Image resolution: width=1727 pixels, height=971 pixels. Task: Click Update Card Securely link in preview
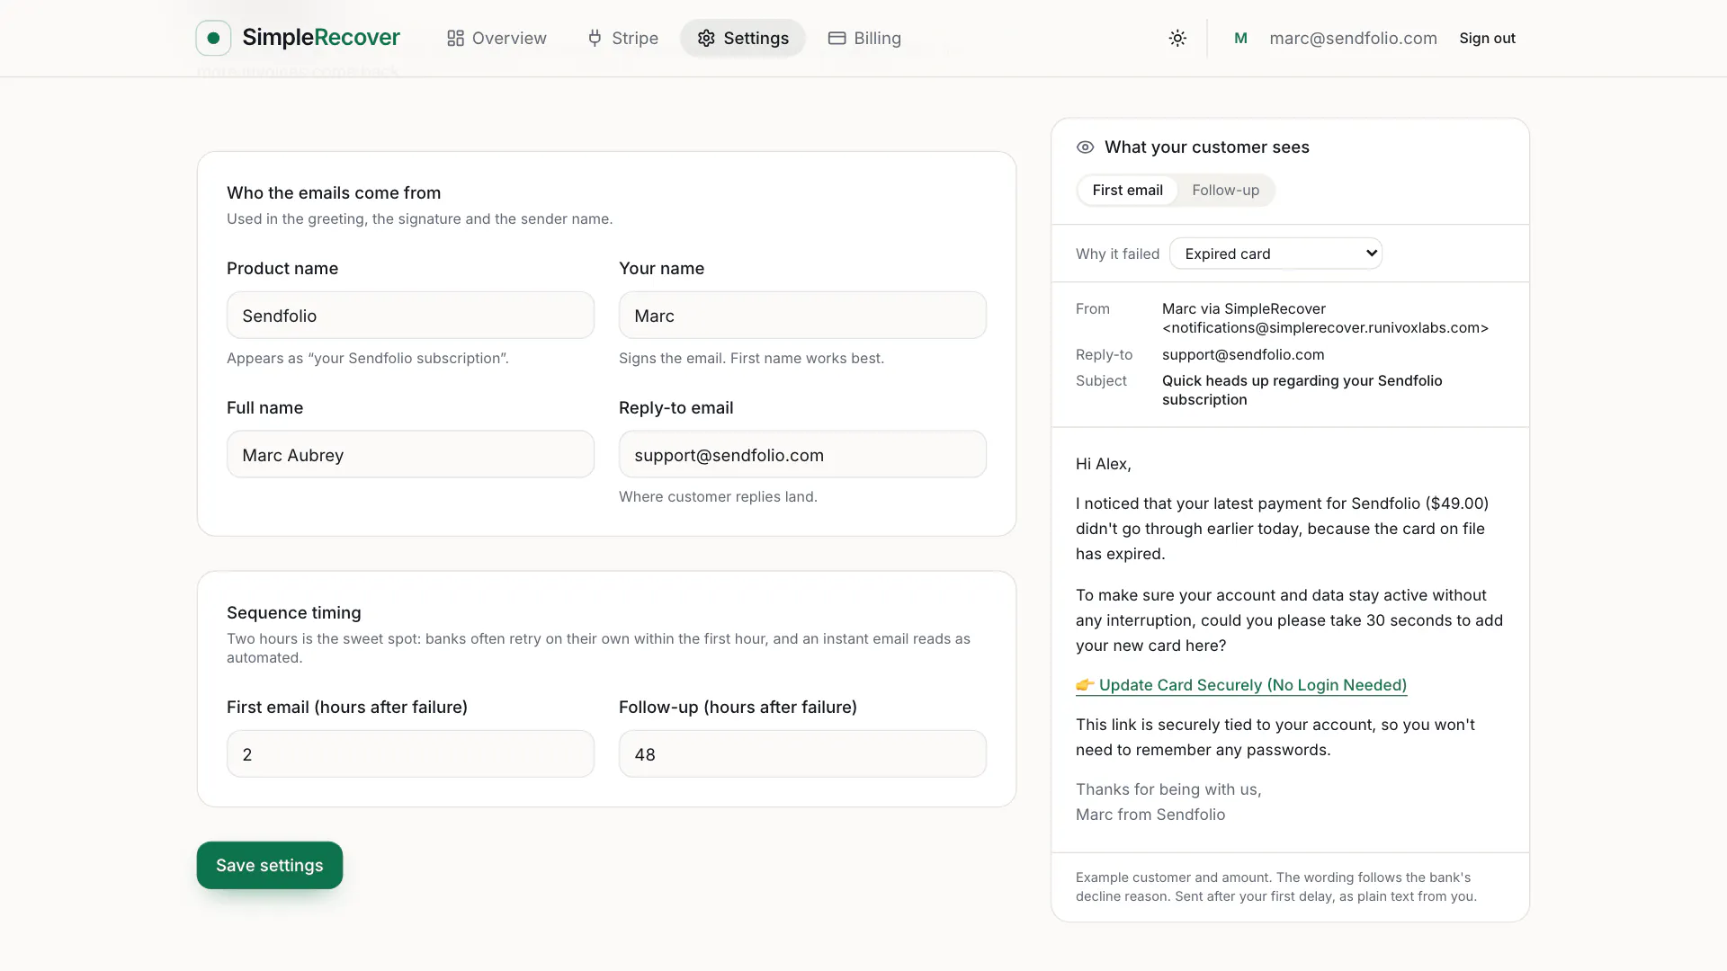[x=1241, y=685]
